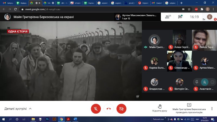Select Олександр's video thumbnail
The image size is (217, 122).
pyautogui.click(x=179, y=61)
